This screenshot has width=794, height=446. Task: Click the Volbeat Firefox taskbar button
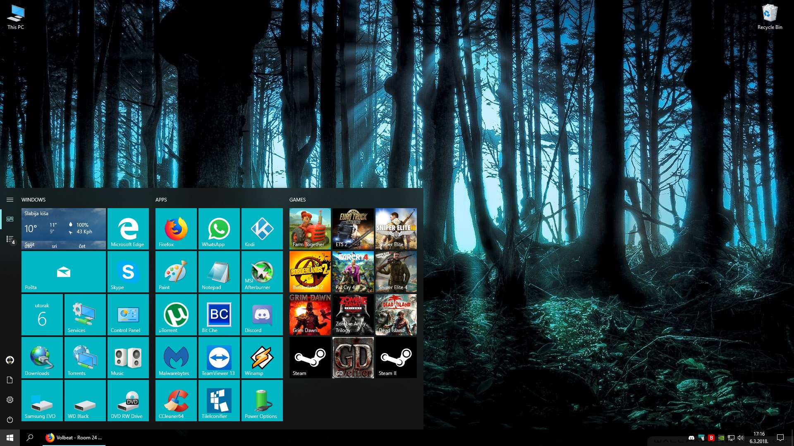pos(74,438)
